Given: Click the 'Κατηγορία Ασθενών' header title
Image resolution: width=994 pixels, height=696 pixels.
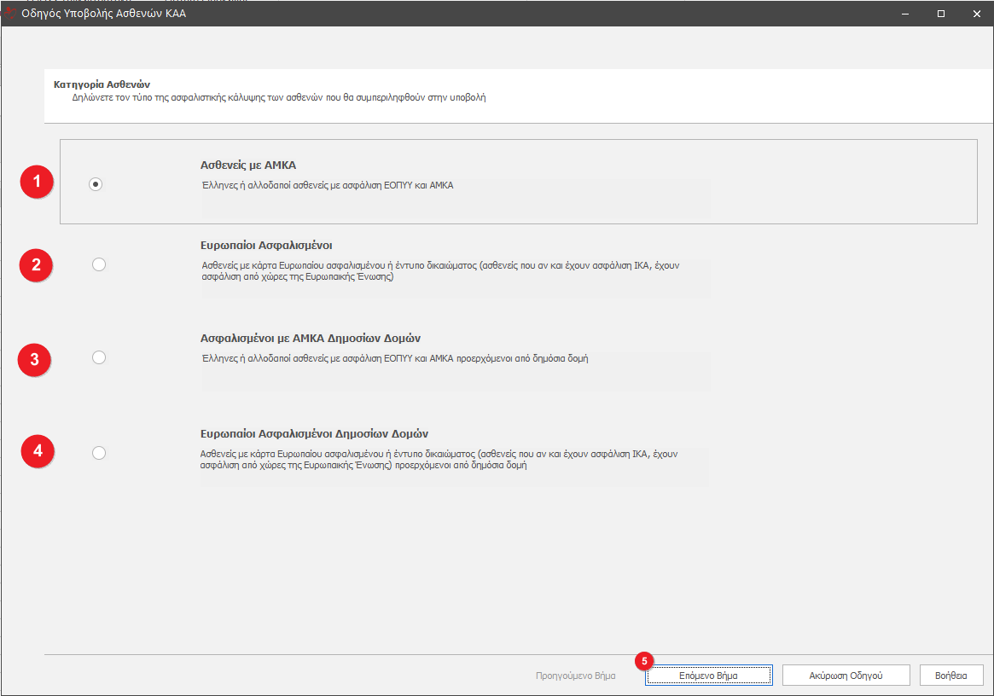Looking at the screenshot, I should [102, 84].
